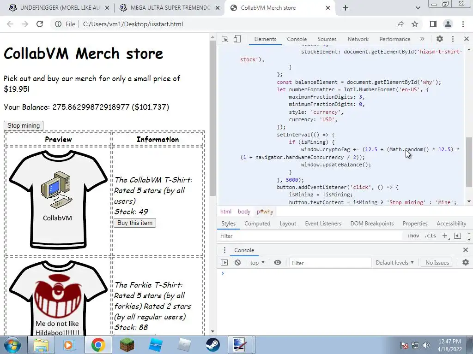Image resolution: width=473 pixels, height=354 pixels.
Task: Open a new browser tab with plus
Action: [346, 8]
